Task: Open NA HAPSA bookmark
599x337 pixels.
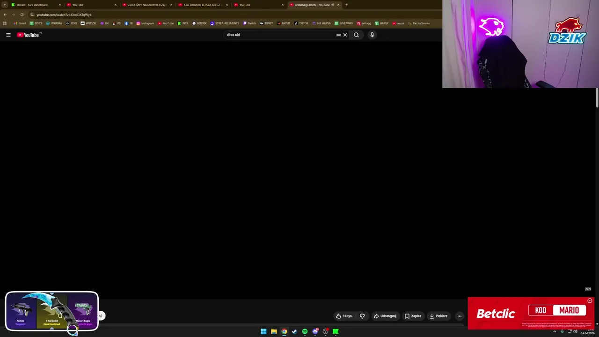Action: pyautogui.click(x=321, y=23)
